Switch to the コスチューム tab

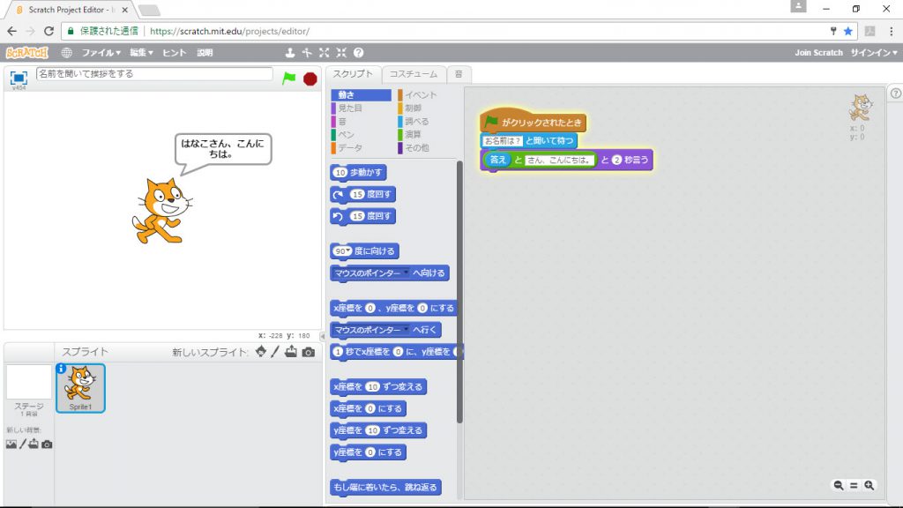[x=414, y=74]
